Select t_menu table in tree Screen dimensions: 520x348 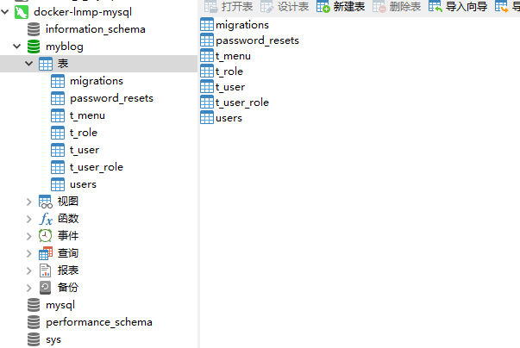point(87,115)
